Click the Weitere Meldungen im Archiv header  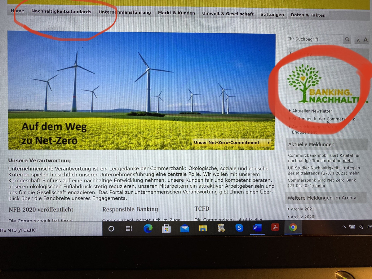pyautogui.click(x=326, y=198)
